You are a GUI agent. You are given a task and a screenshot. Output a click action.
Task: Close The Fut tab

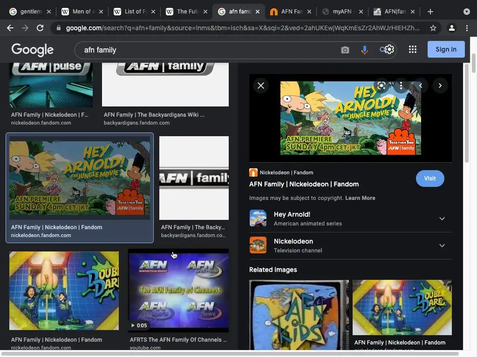pos(205,12)
